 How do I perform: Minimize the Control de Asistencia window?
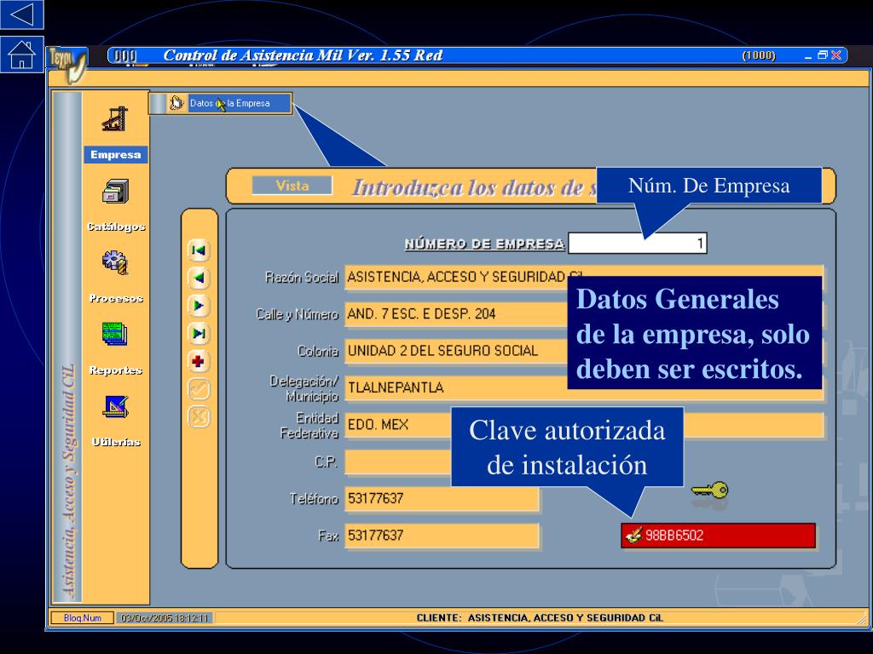pyautogui.click(x=808, y=55)
